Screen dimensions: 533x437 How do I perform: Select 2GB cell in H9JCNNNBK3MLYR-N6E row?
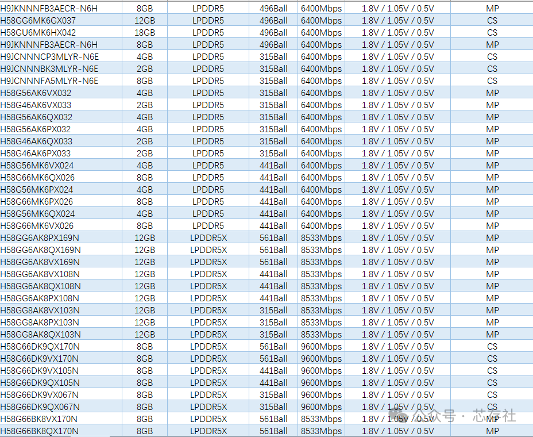[145, 69]
